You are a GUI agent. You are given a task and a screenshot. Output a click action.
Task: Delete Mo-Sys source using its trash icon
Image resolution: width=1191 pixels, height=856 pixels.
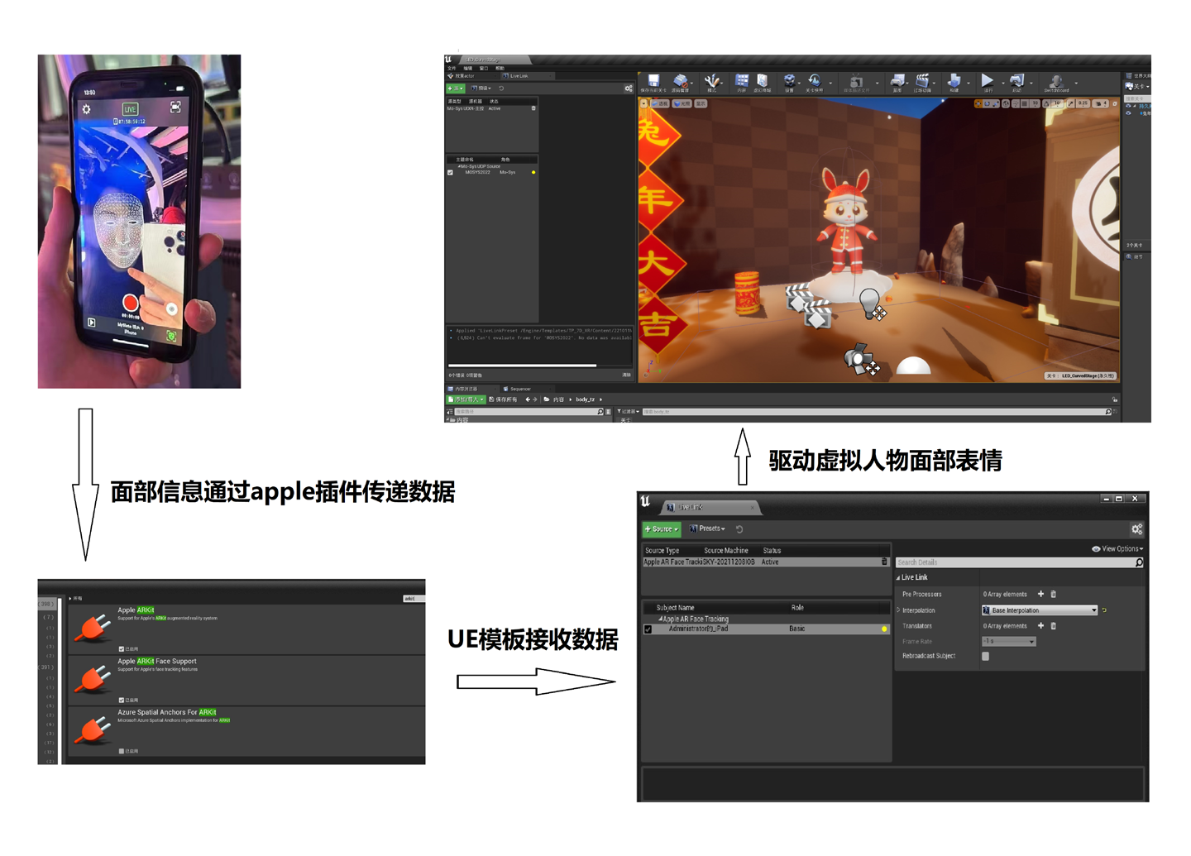533,108
